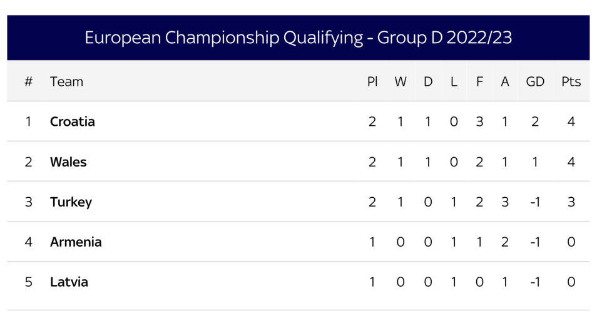Viewport: 597px width, 313px height.
Task: Click the L column header
Action: coord(454,81)
